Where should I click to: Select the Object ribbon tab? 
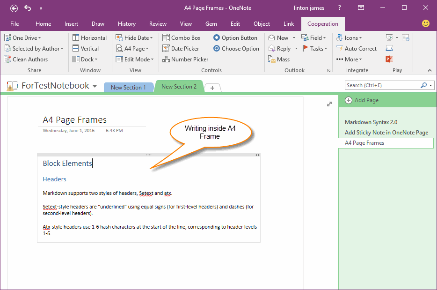[262, 24]
